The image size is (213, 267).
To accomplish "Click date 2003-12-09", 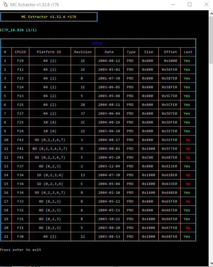I will pyautogui.click(x=109, y=166).
